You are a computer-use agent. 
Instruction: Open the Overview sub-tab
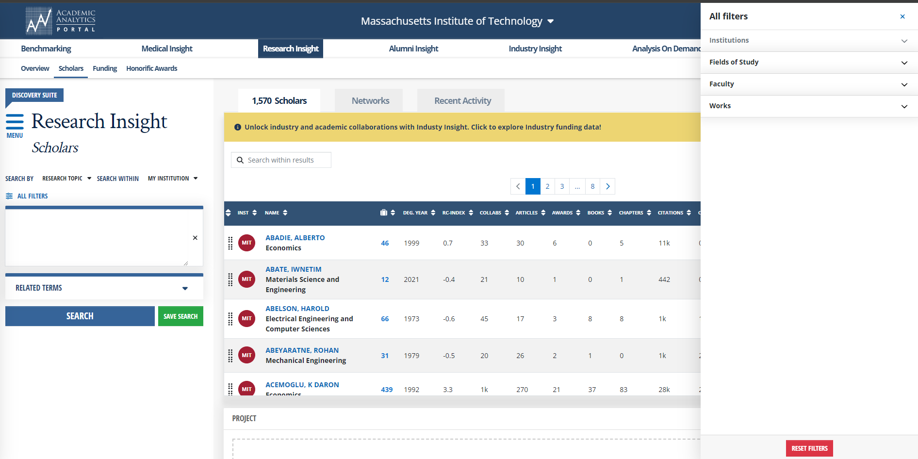click(35, 68)
